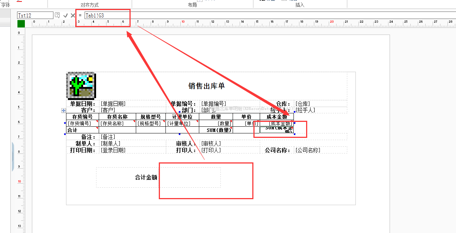Select the 存货编号 header cell
This screenshot has height=233, width=456.
pos(83,117)
